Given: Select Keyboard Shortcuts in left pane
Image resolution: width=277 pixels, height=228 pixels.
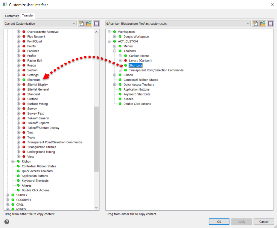Looking at the screenshot, I should 35,181.
